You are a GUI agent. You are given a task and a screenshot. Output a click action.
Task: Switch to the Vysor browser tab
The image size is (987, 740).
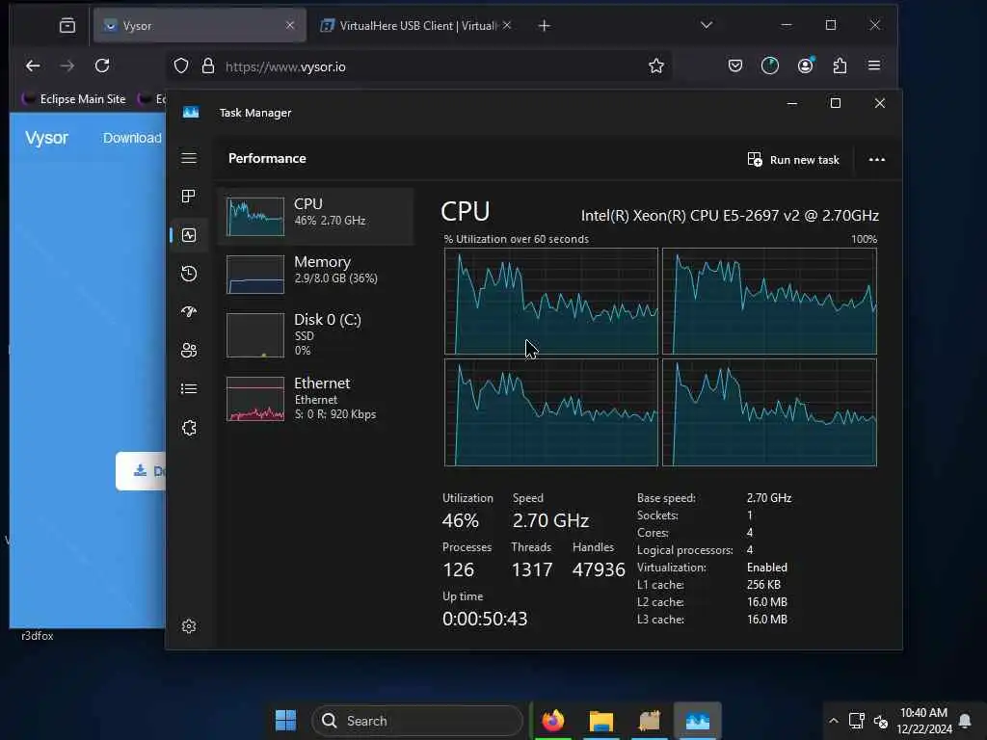coord(200,25)
